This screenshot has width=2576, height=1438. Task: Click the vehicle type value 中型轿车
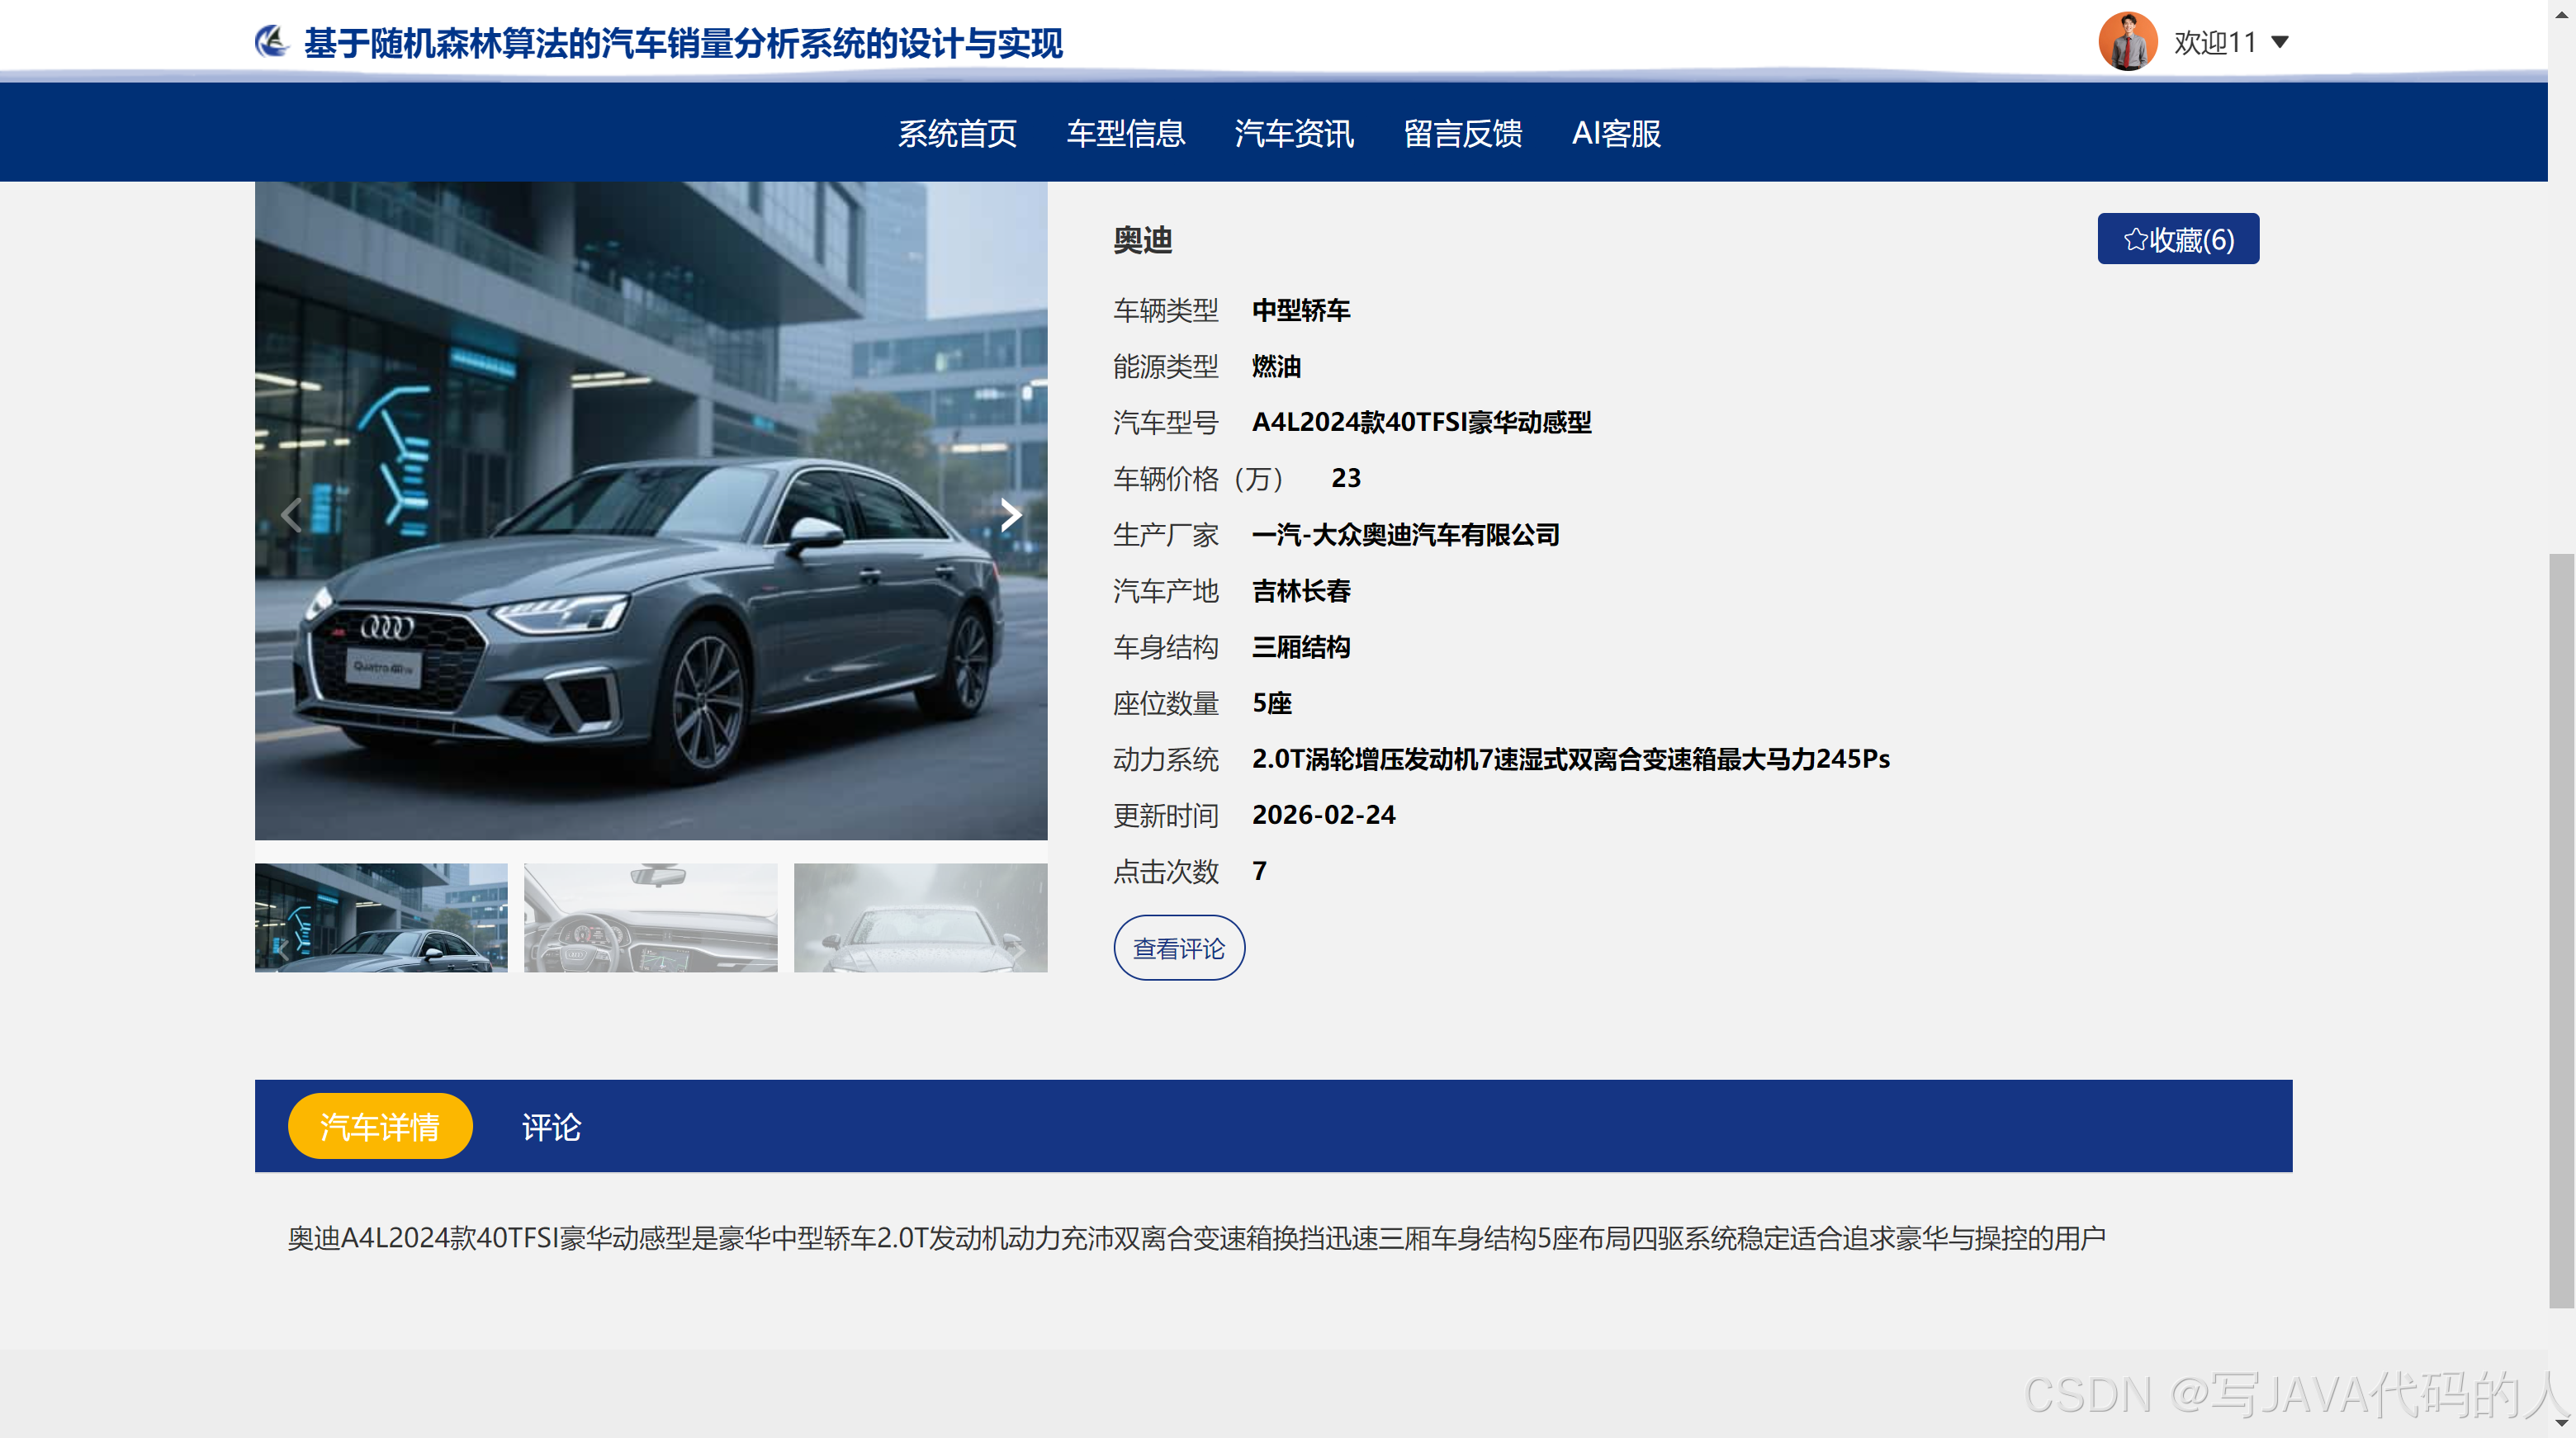point(1301,310)
